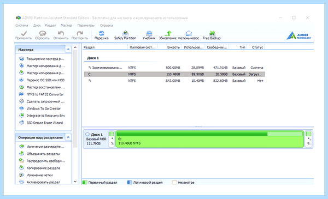Viewport: 328px width, 199px height.
Task: Click the Логический раздел blue legend swatch
Action: point(130,183)
